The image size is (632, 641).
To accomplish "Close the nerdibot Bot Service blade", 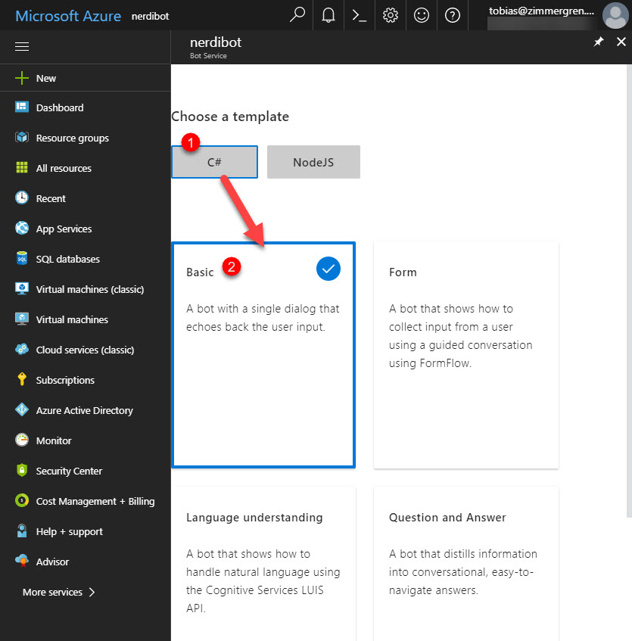I will click(x=621, y=42).
